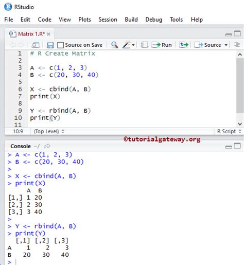Click line number 8 in the gutter

click(x=20, y=103)
